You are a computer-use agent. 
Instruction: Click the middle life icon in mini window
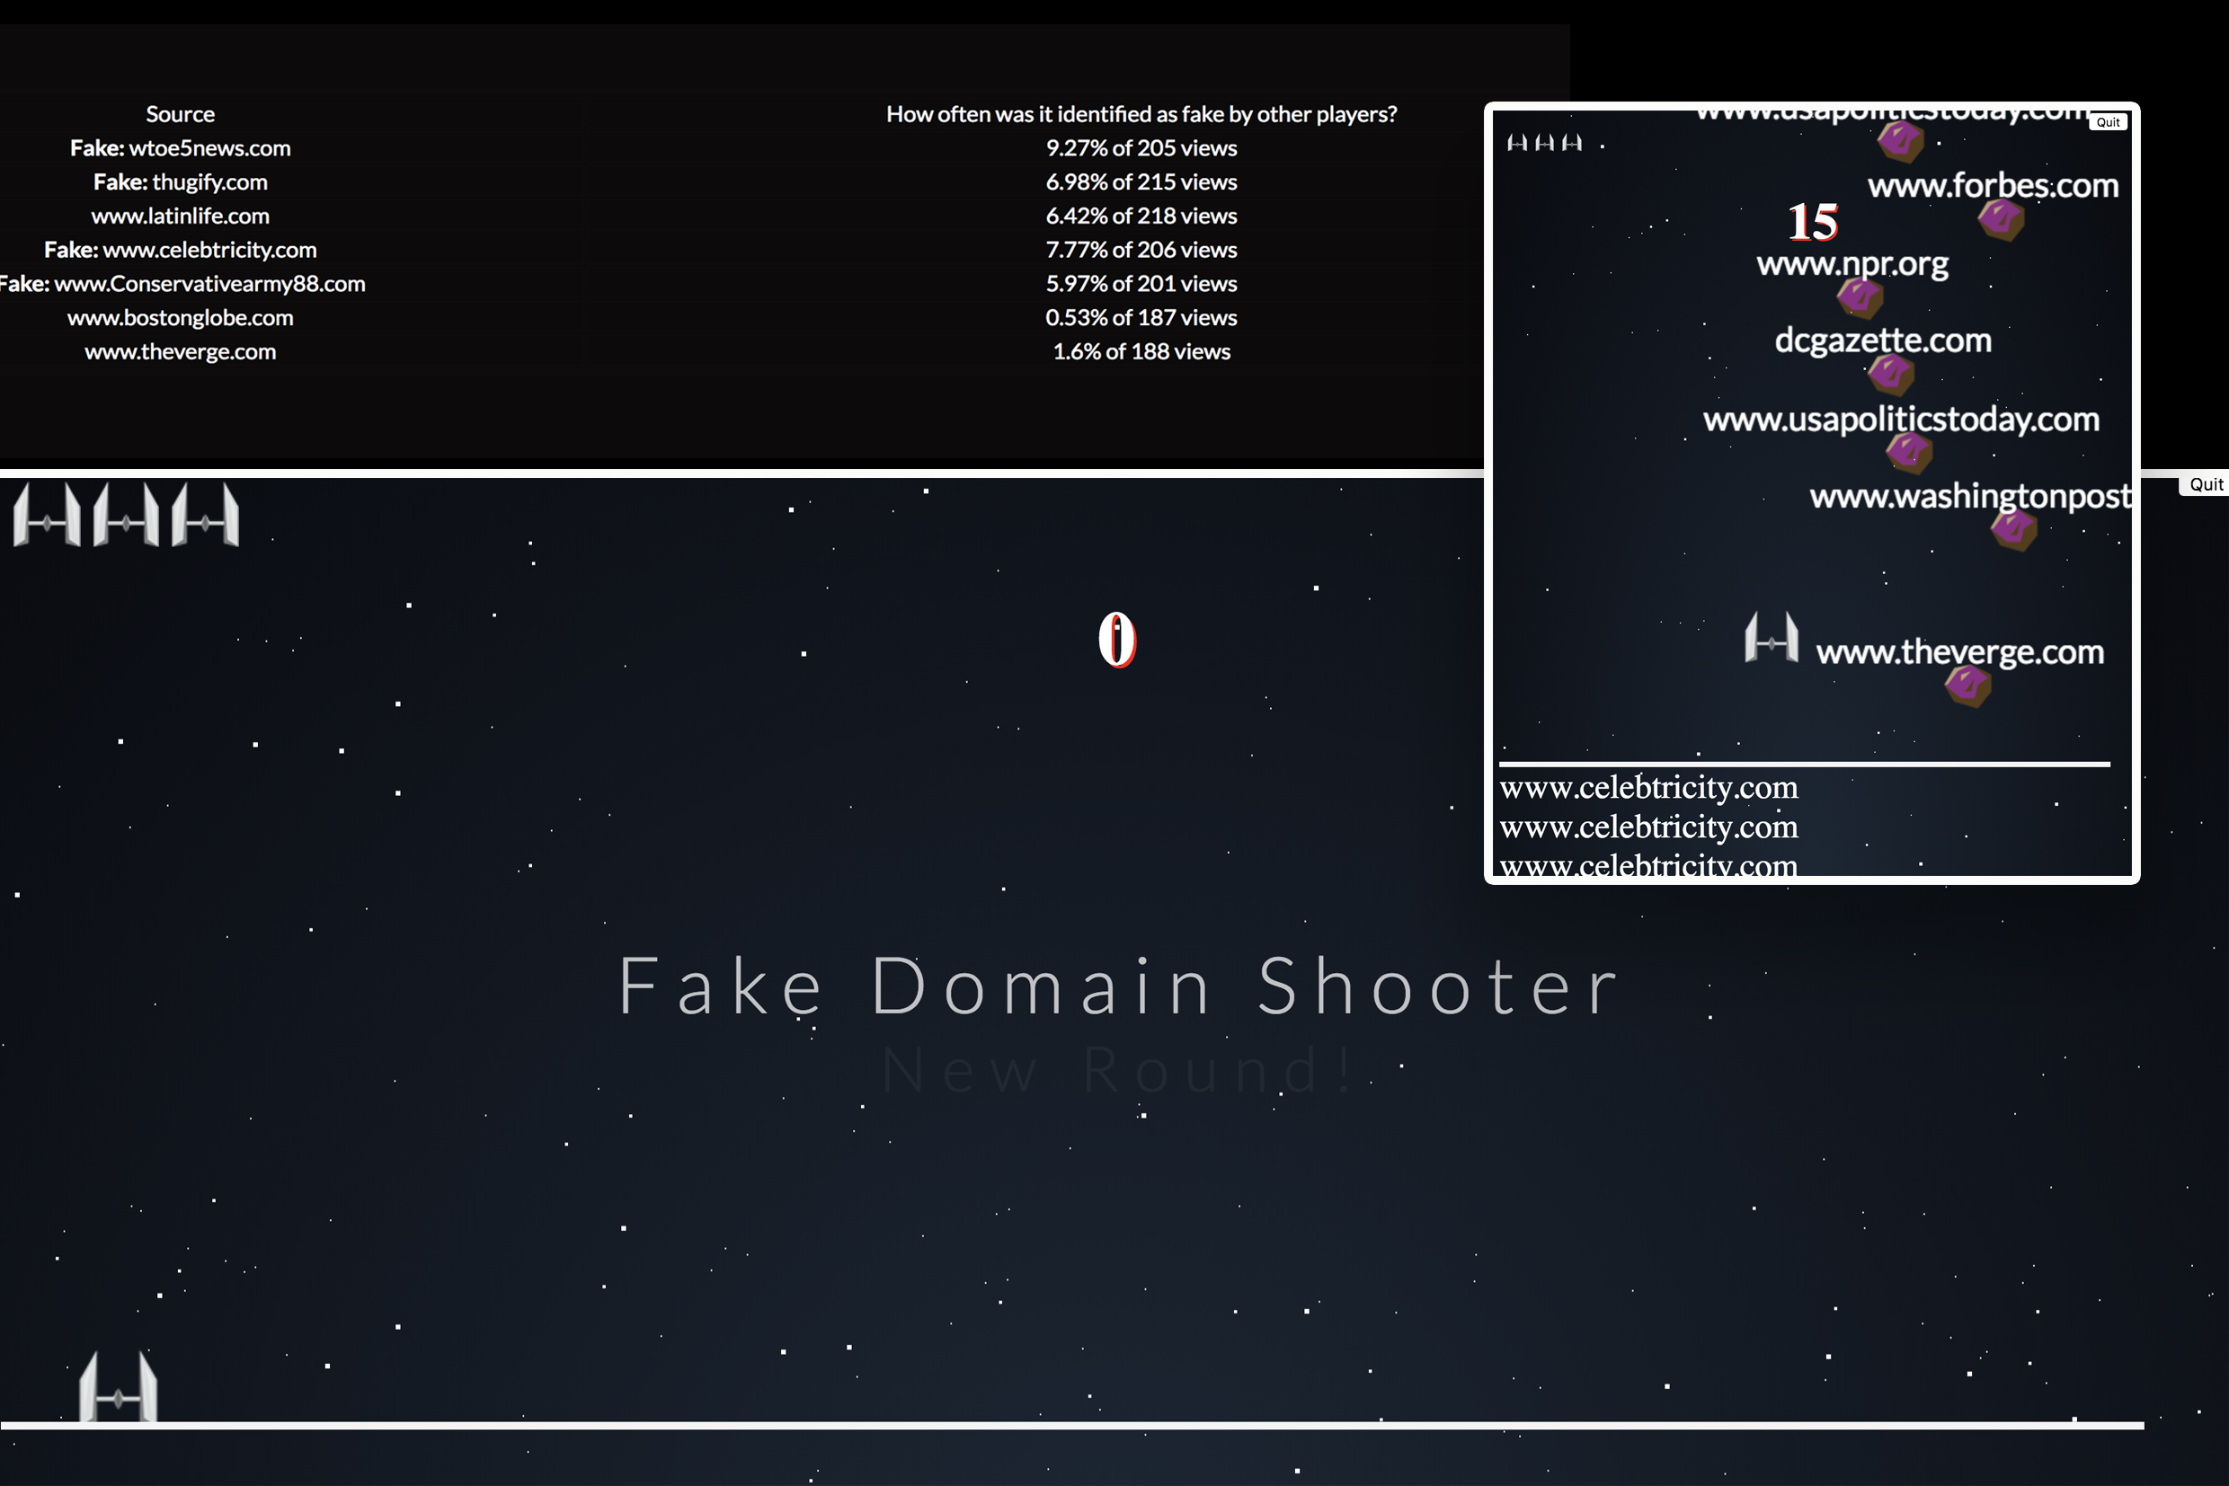click(1546, 142)
